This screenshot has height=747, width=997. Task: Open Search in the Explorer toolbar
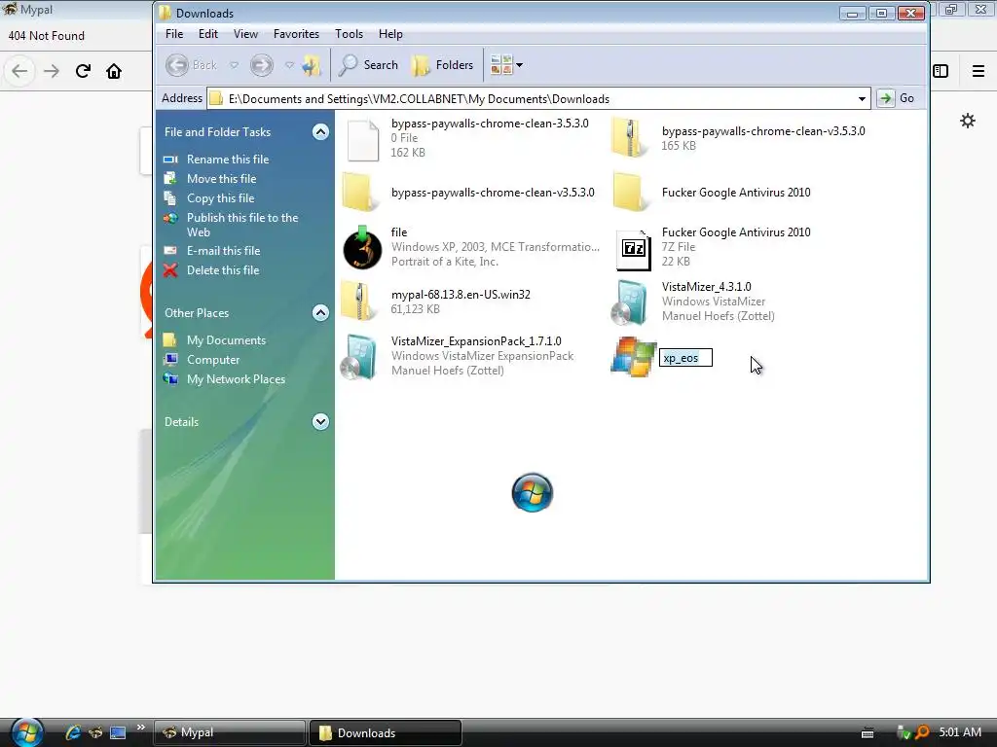pos(368,65)
